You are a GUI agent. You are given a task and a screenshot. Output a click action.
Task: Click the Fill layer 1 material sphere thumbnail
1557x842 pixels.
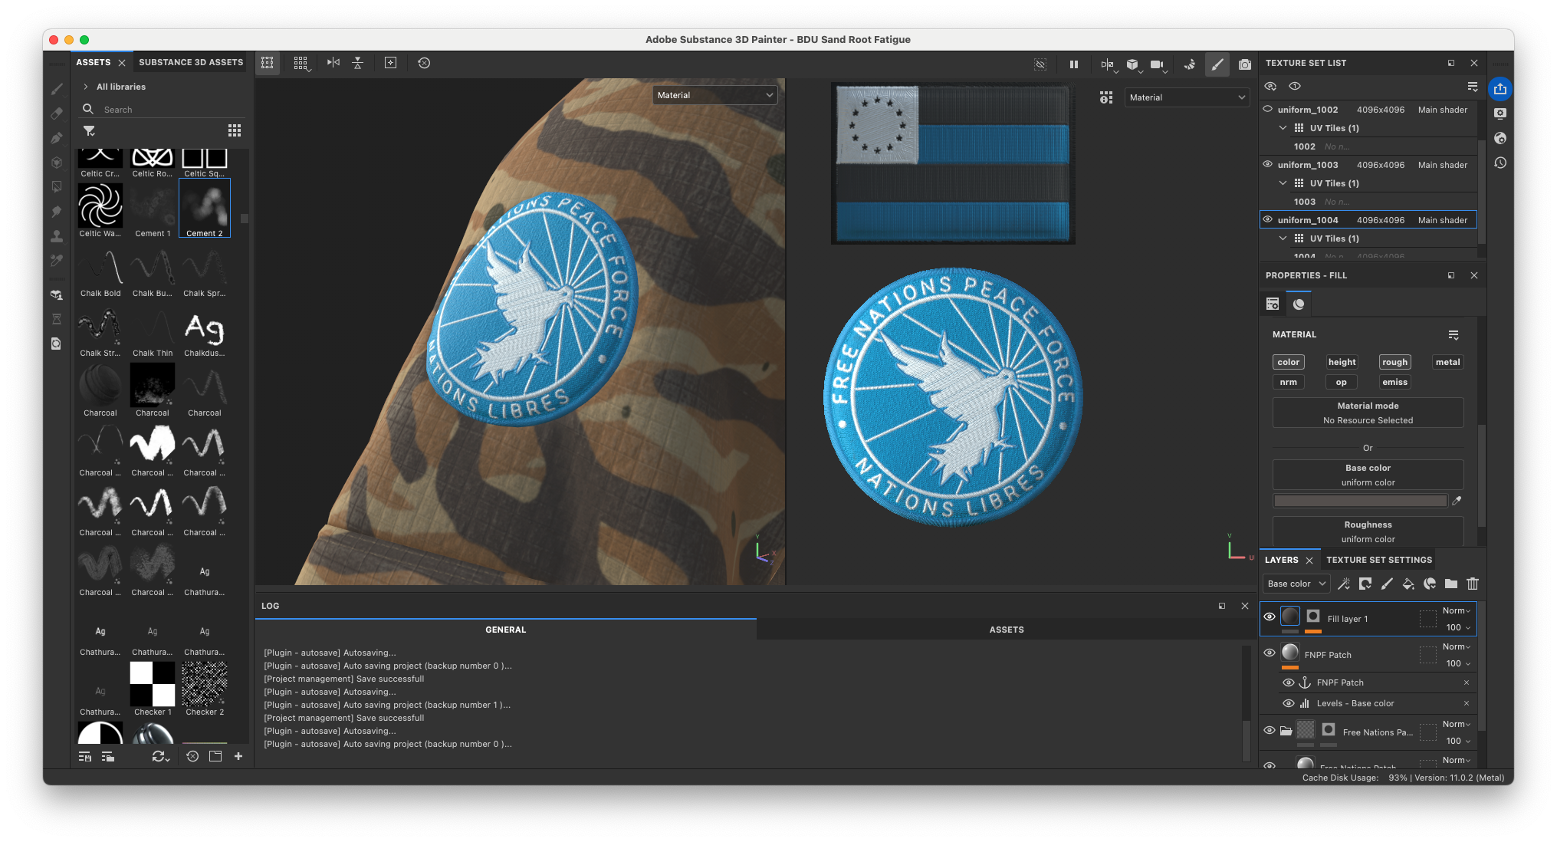pos(1290,617)
